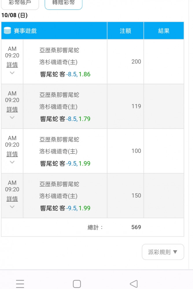Open 詳情 link for the 200 bet
The width and height of the screenshot is (193, 289).
(x=12, y=65)
